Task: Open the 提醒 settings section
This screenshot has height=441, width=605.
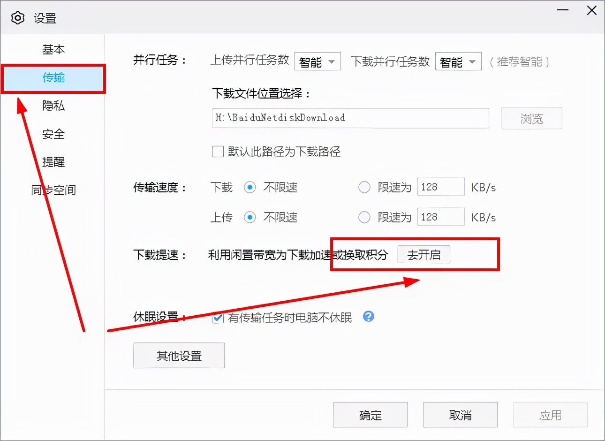Action: pos(53,162)
